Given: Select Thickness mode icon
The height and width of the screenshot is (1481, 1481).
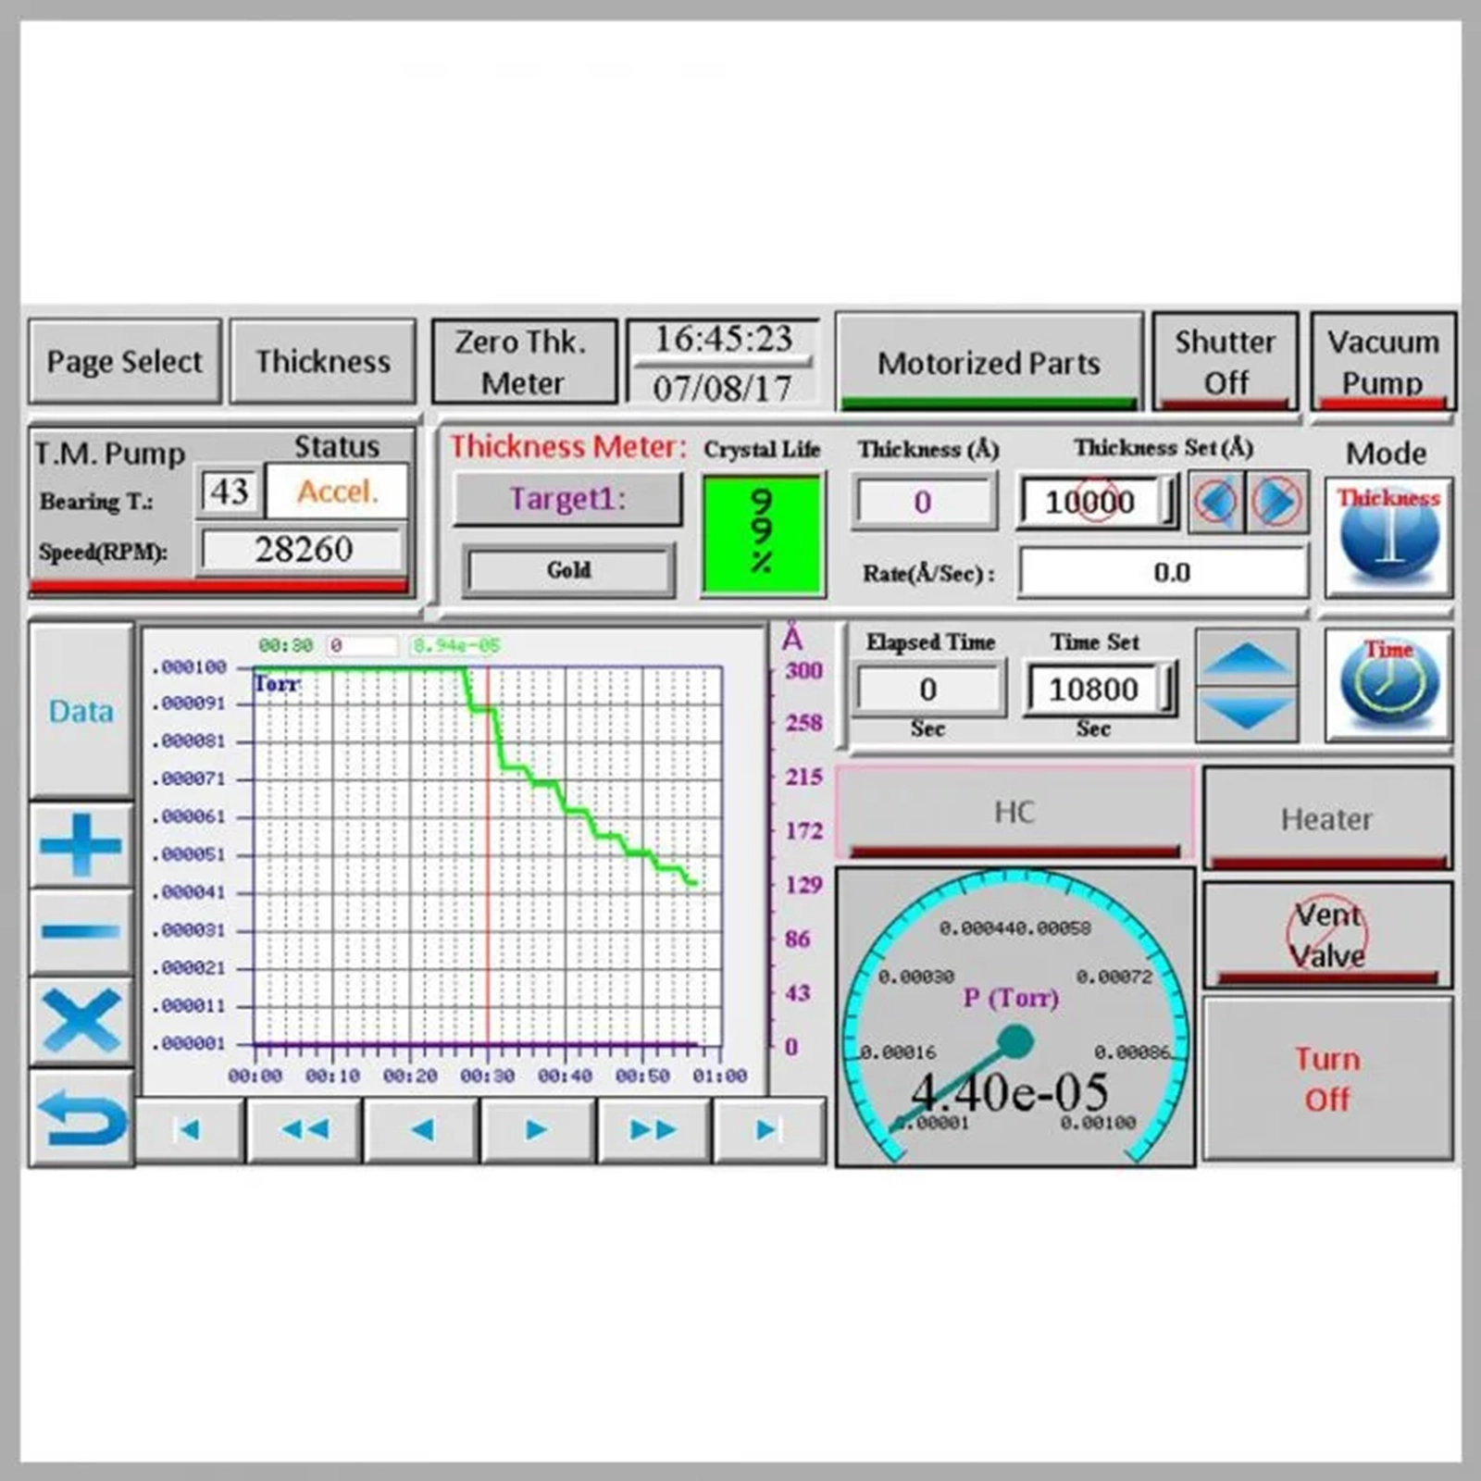Looking at the screenshot, I should point(1388,536).
